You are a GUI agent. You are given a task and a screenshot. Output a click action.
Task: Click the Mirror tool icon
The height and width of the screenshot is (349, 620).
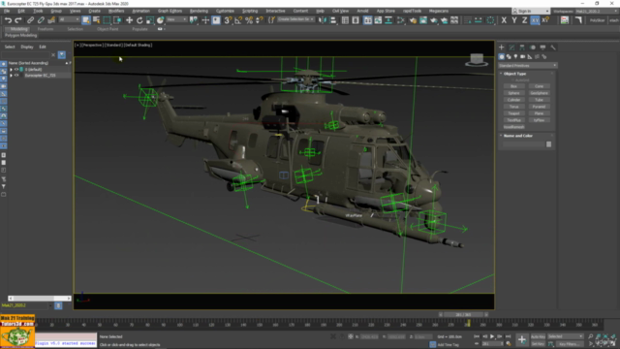tap(323, 20)
